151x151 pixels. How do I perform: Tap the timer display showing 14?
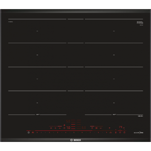120,127
